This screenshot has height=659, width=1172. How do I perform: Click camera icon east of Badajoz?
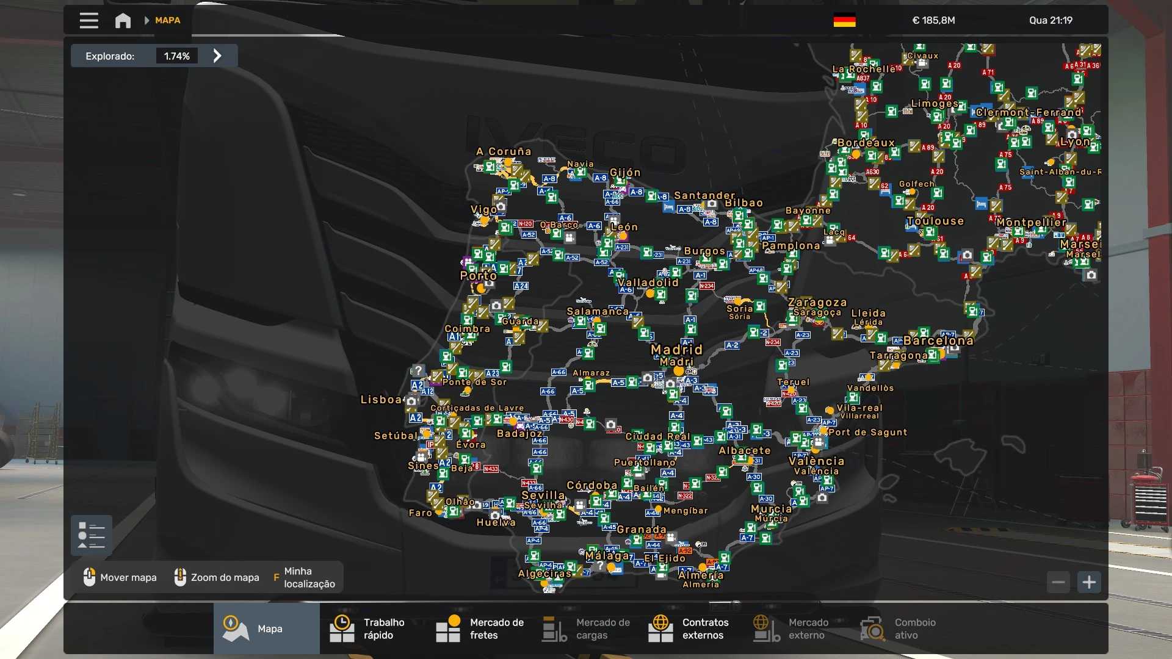click(610, 425)
